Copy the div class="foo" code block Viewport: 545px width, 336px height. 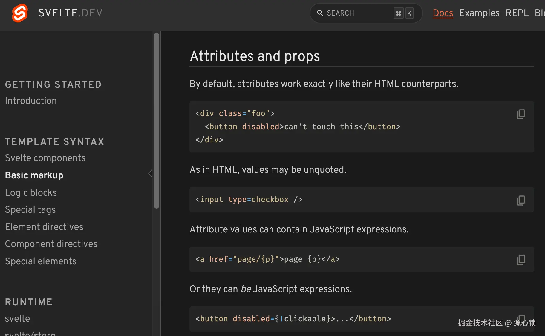pyautogui.click(x=520, y=114)
